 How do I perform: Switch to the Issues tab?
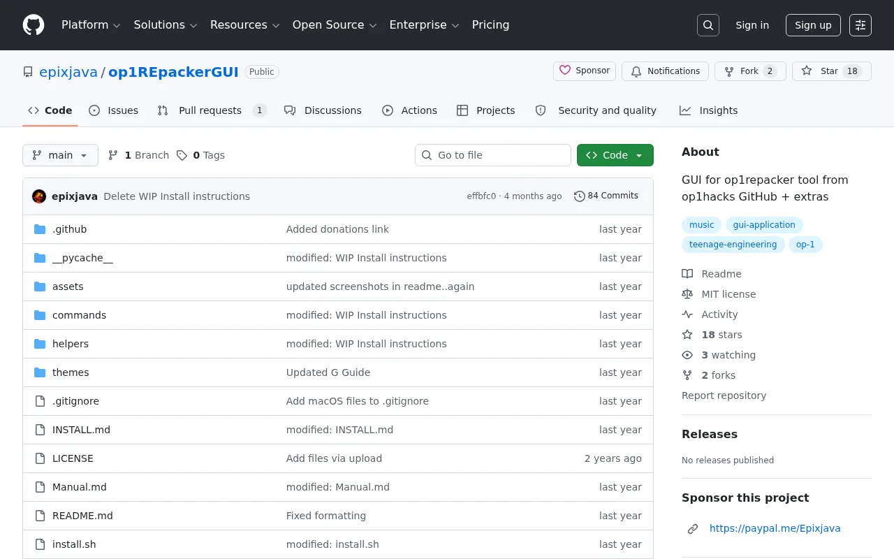pyautogui.click(x=114, y=110)
